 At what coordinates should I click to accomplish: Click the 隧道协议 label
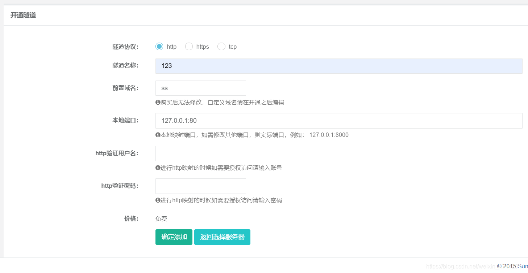pyautogui.click(x=125, y=47)
